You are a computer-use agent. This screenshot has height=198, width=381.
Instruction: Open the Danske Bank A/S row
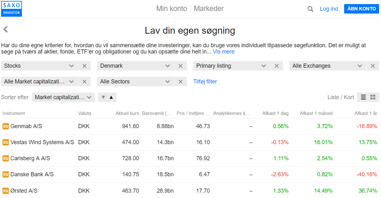pyautogui.click(x=190, y=174)
